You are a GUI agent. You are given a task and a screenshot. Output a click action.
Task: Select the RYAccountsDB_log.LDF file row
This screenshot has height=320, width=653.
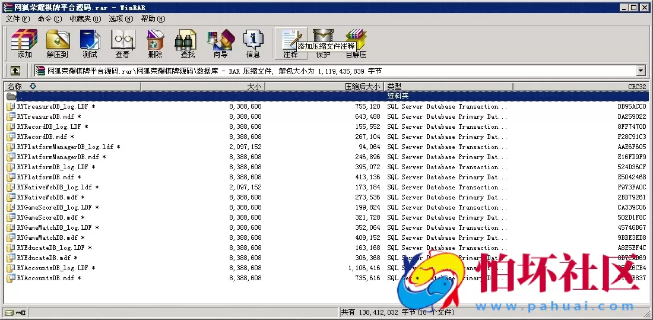coord(52,268)
